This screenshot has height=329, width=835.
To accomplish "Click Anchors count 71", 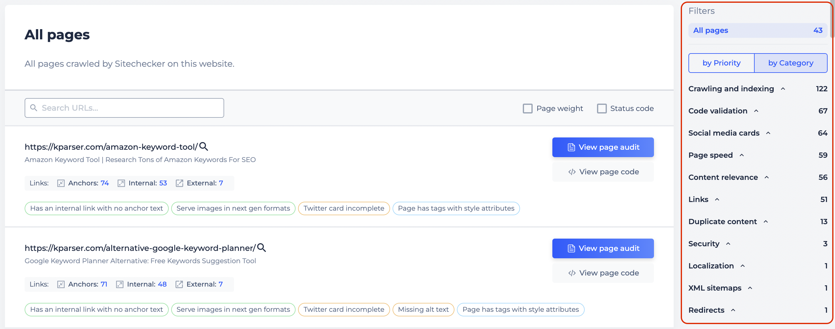I will click(x=104, y=284).
